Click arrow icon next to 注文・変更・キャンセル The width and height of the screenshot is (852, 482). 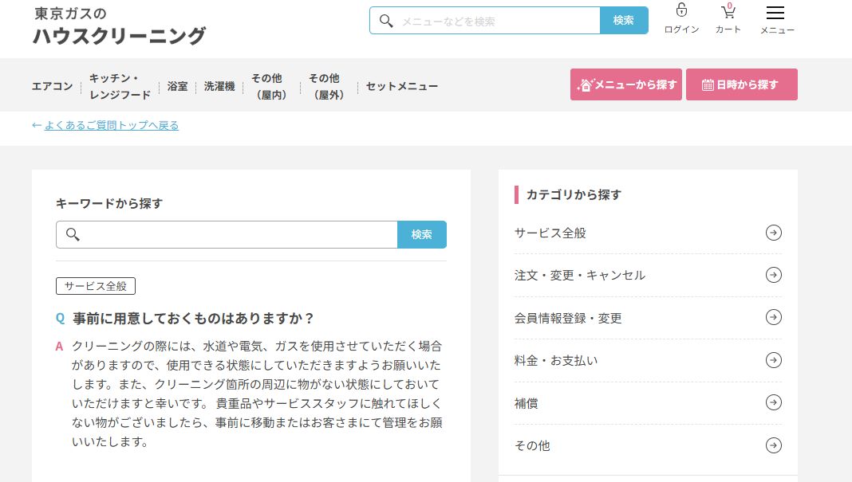pyautogui.click(x=773, y=275)
